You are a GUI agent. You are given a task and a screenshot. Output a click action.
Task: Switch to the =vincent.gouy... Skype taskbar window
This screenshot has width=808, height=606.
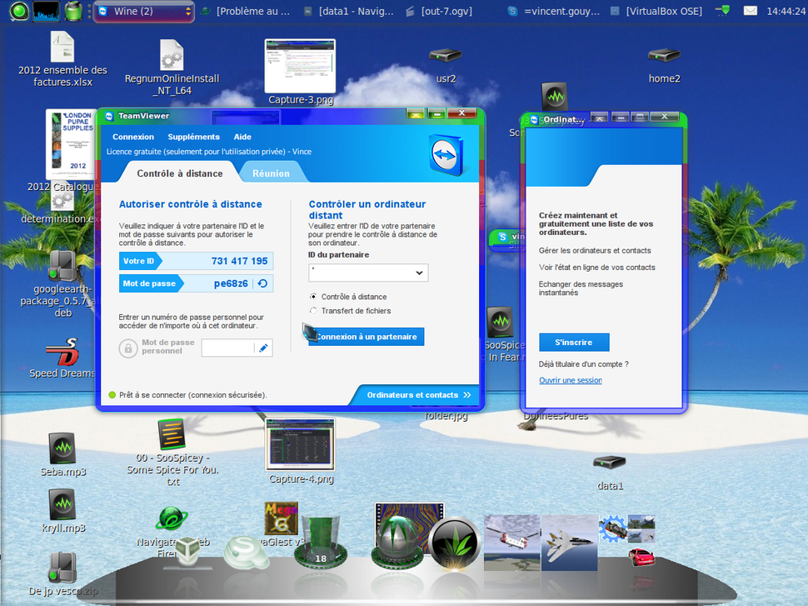point(554,12)
